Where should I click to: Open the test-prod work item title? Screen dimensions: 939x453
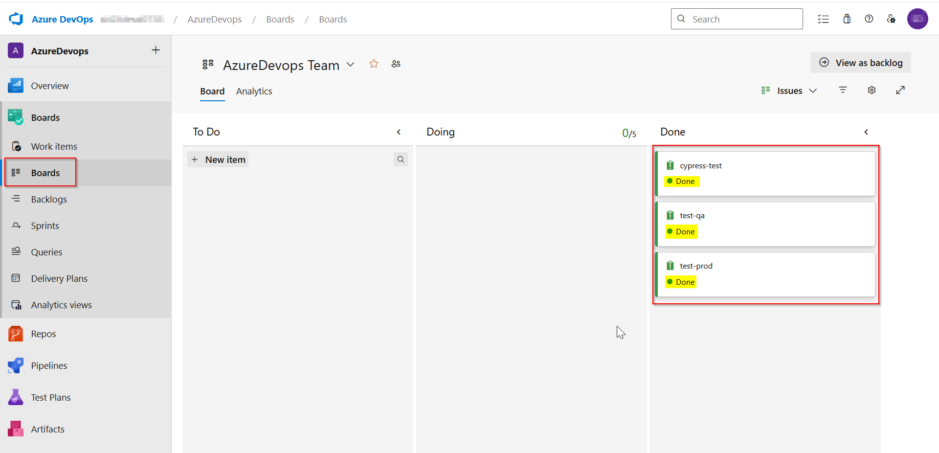[696, 266]
